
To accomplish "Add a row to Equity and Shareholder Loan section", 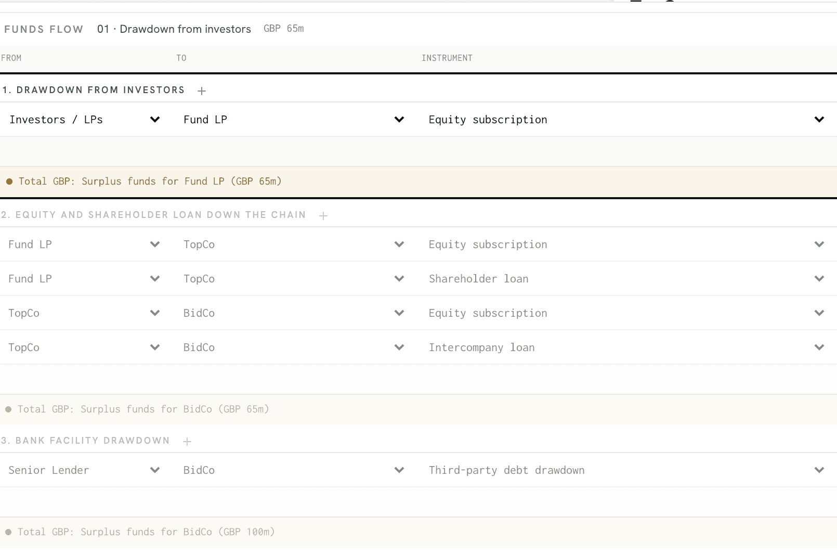I will click(323, 215).
